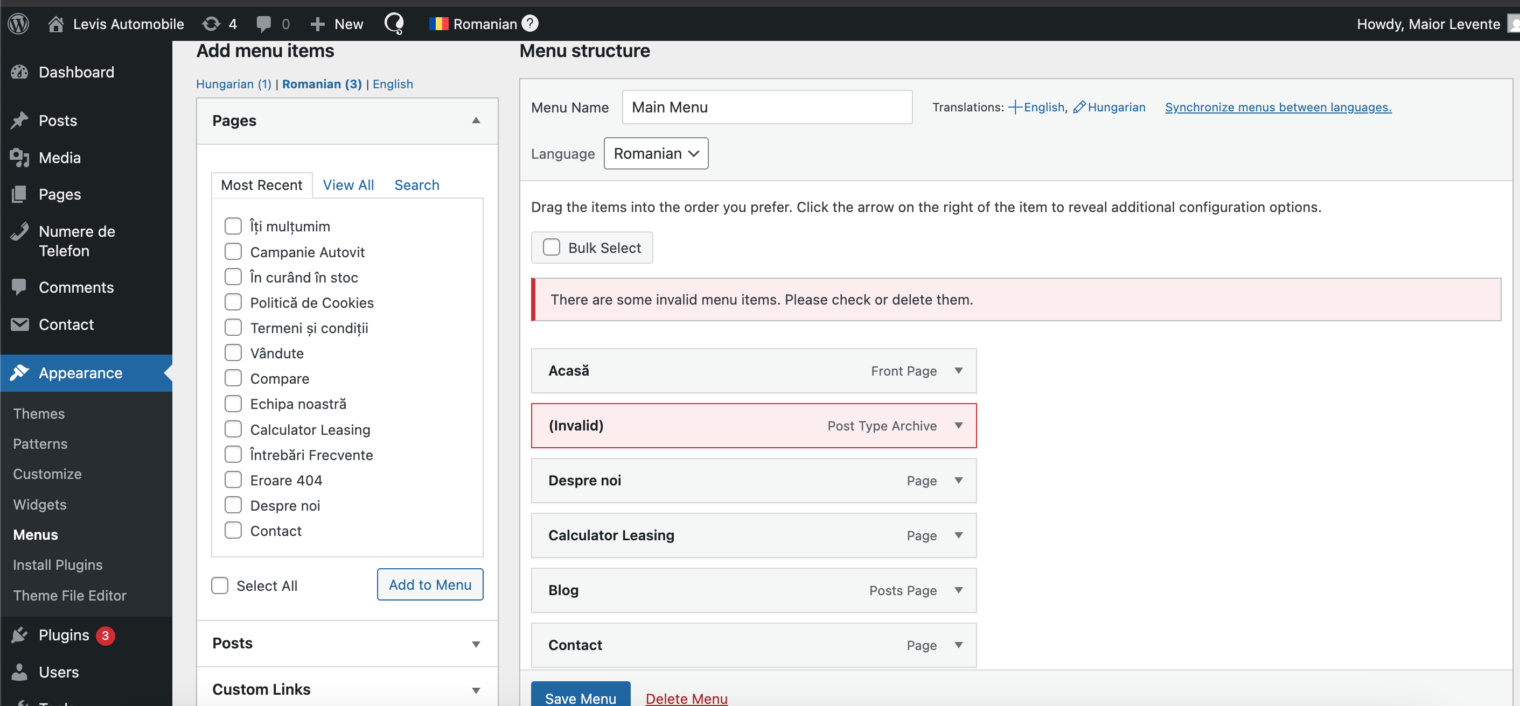Click the Add to Menu button
Image resolution: width=1520 pixels, height=706 pixels.
pyautogui.click(x=430, y=584)
